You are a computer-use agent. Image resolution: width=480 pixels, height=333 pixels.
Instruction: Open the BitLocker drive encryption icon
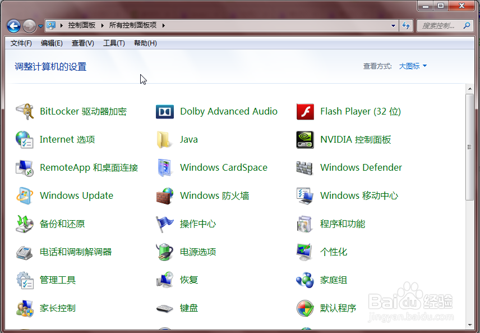[25, 111]
